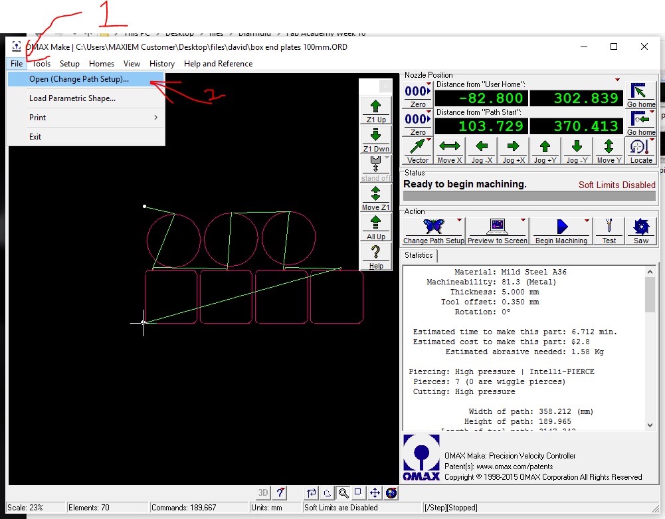Viewport: 665px width, 519px height.
Task: Zero the User Home distance
Action: [x=417, y=95]
